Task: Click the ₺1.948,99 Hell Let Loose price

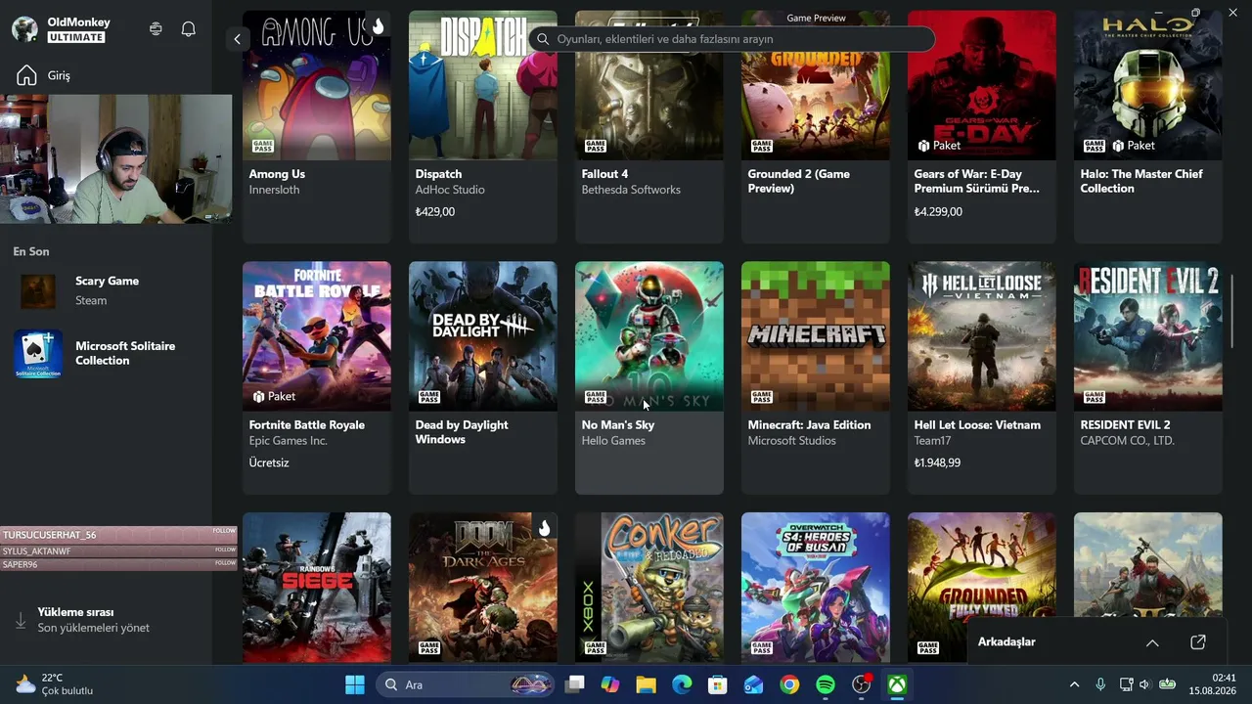Action: point(937,462)
